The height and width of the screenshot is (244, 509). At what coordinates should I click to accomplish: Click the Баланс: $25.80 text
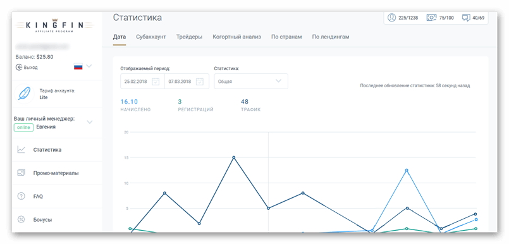pyautogui.click(x=34, y=57)
